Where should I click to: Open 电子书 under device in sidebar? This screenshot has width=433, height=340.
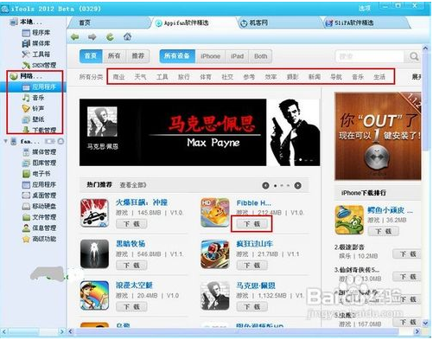point(36,174)
